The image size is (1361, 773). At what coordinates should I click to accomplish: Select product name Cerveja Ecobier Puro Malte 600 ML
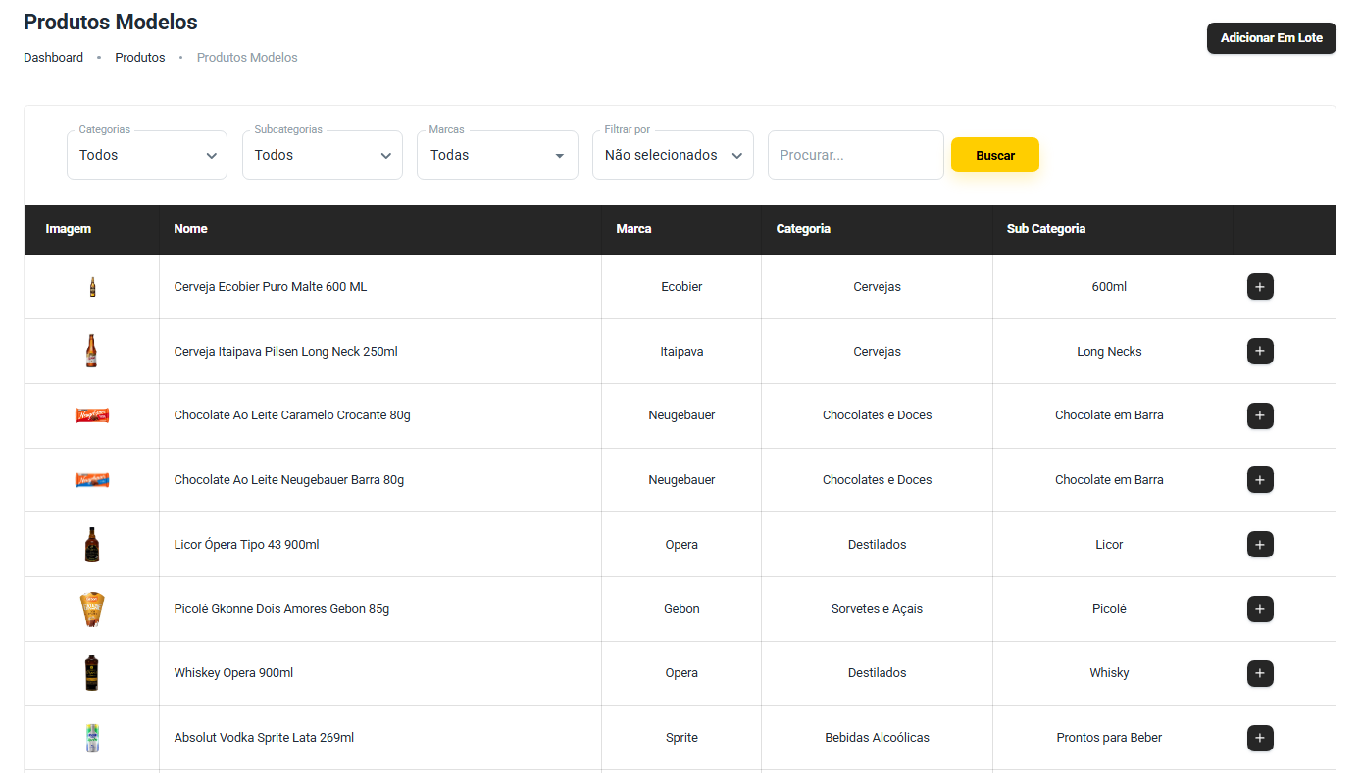pyautogui.click(x=271, y=287)
